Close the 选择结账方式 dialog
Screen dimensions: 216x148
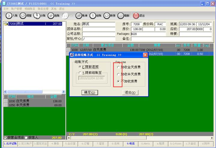[x=145, y=55]
